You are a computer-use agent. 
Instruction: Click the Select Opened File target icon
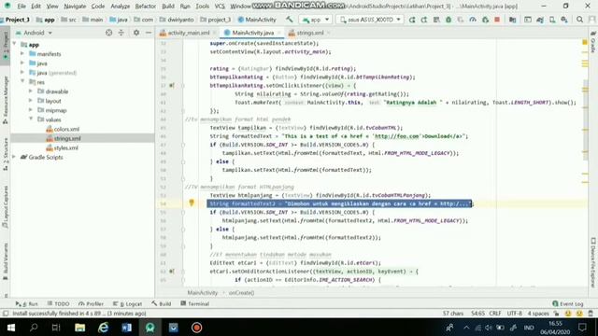(109, 33)
